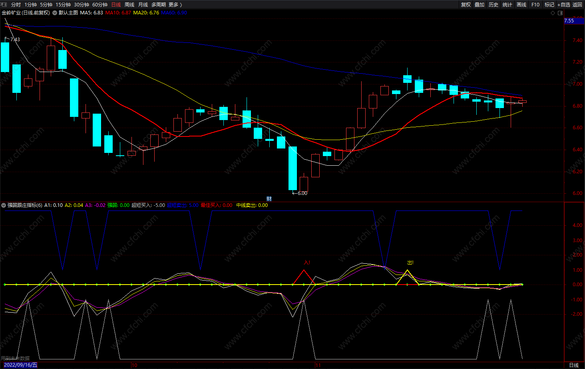
Task: Click 强弱跟庄指标(6) indicator name
Action: 25,205
